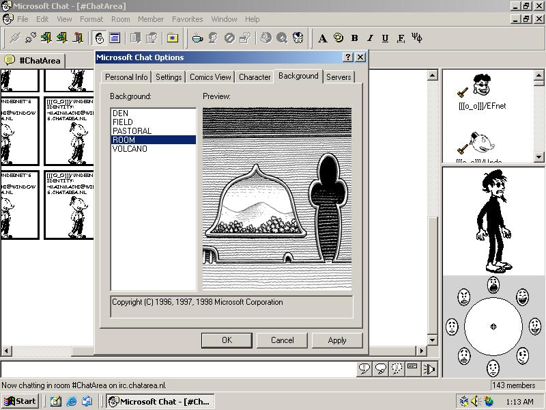Click the Play Sound speaker icon
Viewport: 546px width, 410px height.
click(x=429, y=369)
